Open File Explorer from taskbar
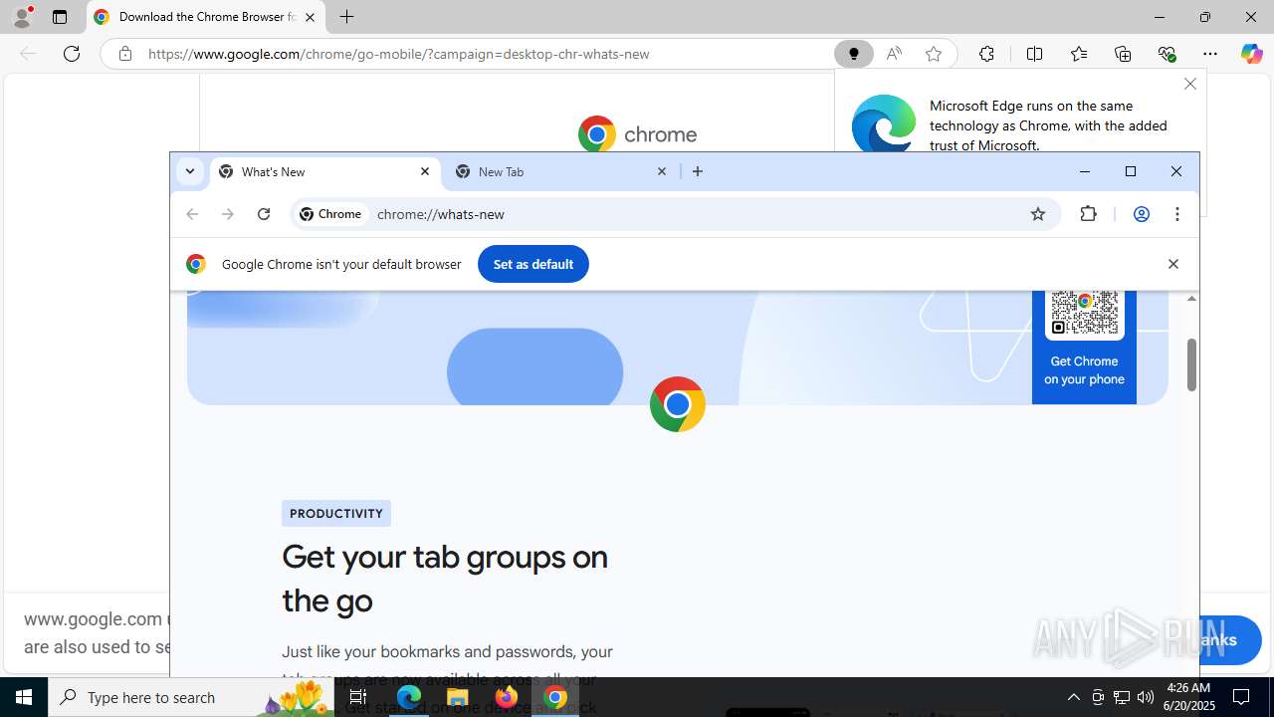 coord(457,697)
